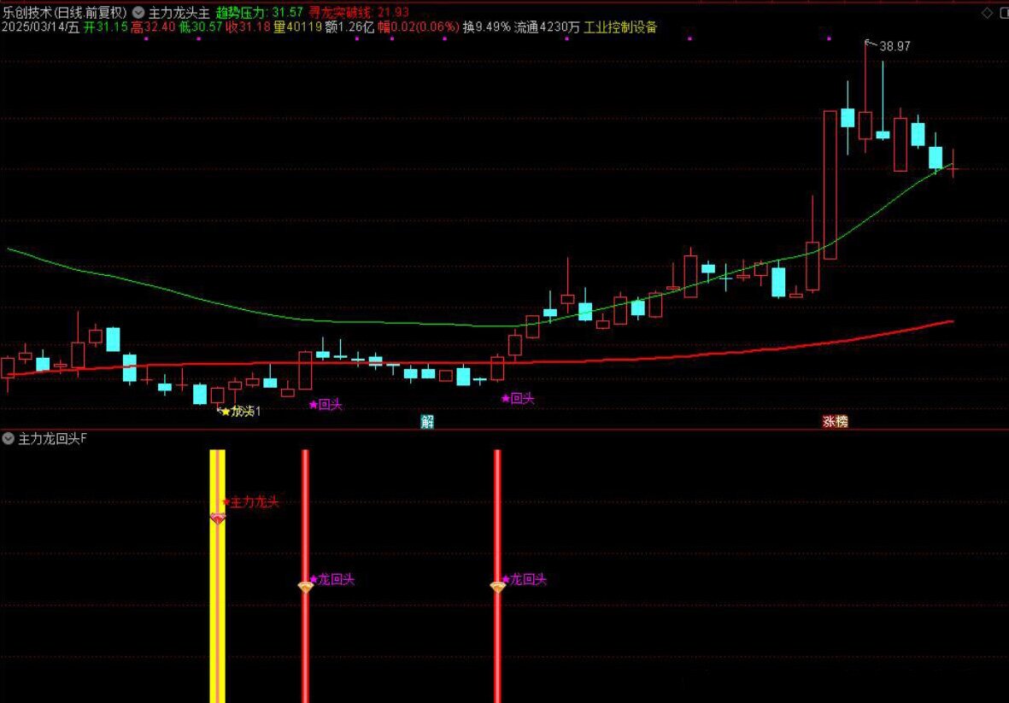Open the 工业控制设备 sector link
The height and width of the screenshot is (703, 1009).
620,27
